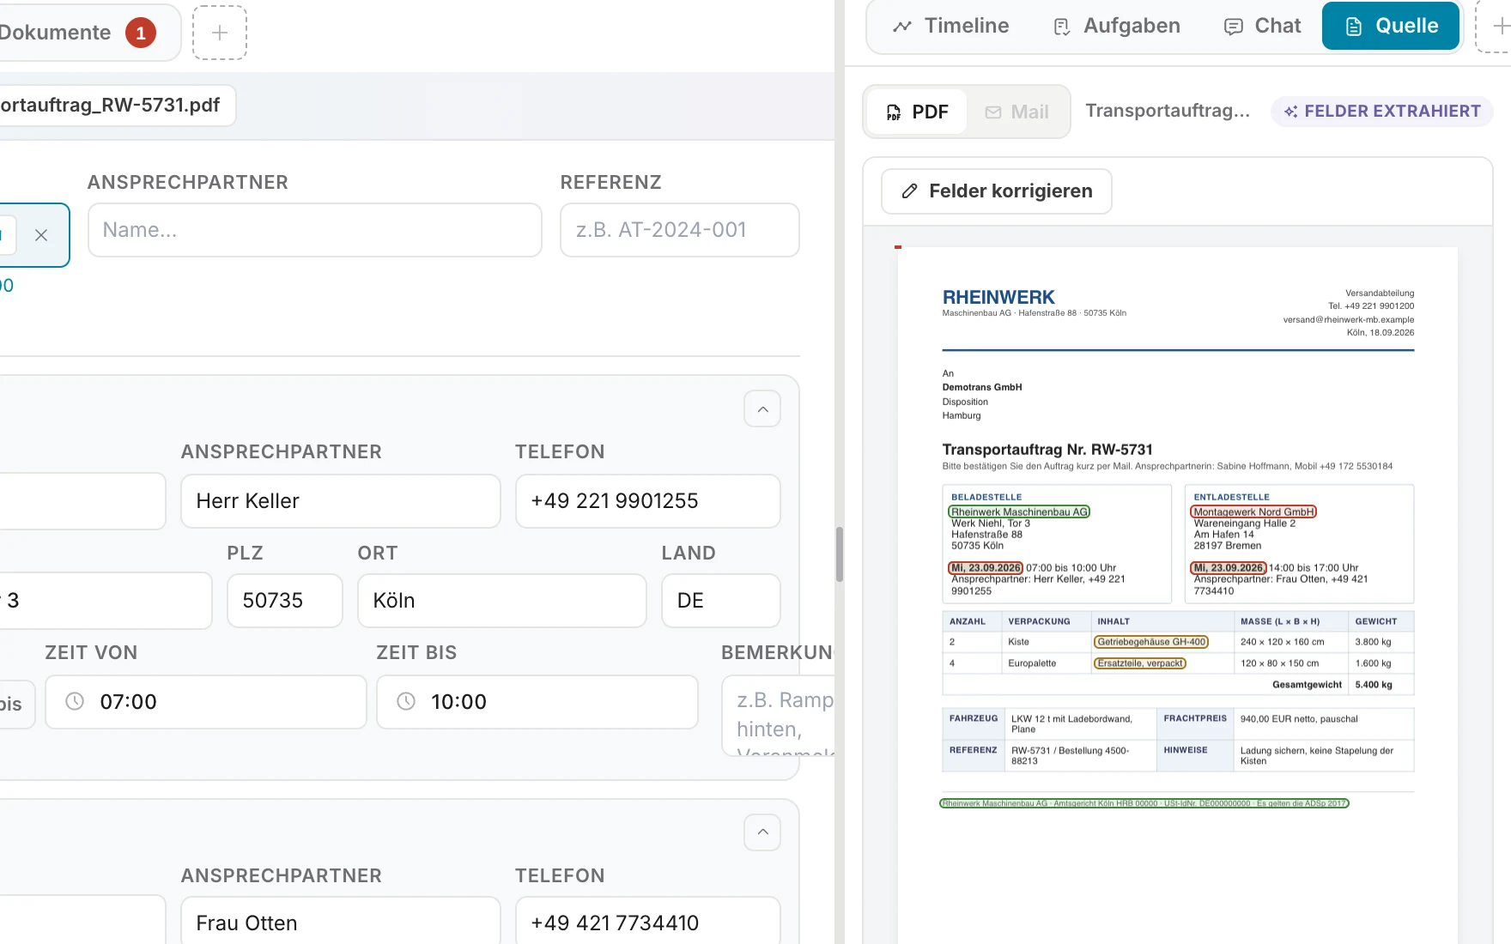The height and width of the screenshot is (944, 1511).
Task: Switch source view to Mail
Action: tap(1016, 112)
